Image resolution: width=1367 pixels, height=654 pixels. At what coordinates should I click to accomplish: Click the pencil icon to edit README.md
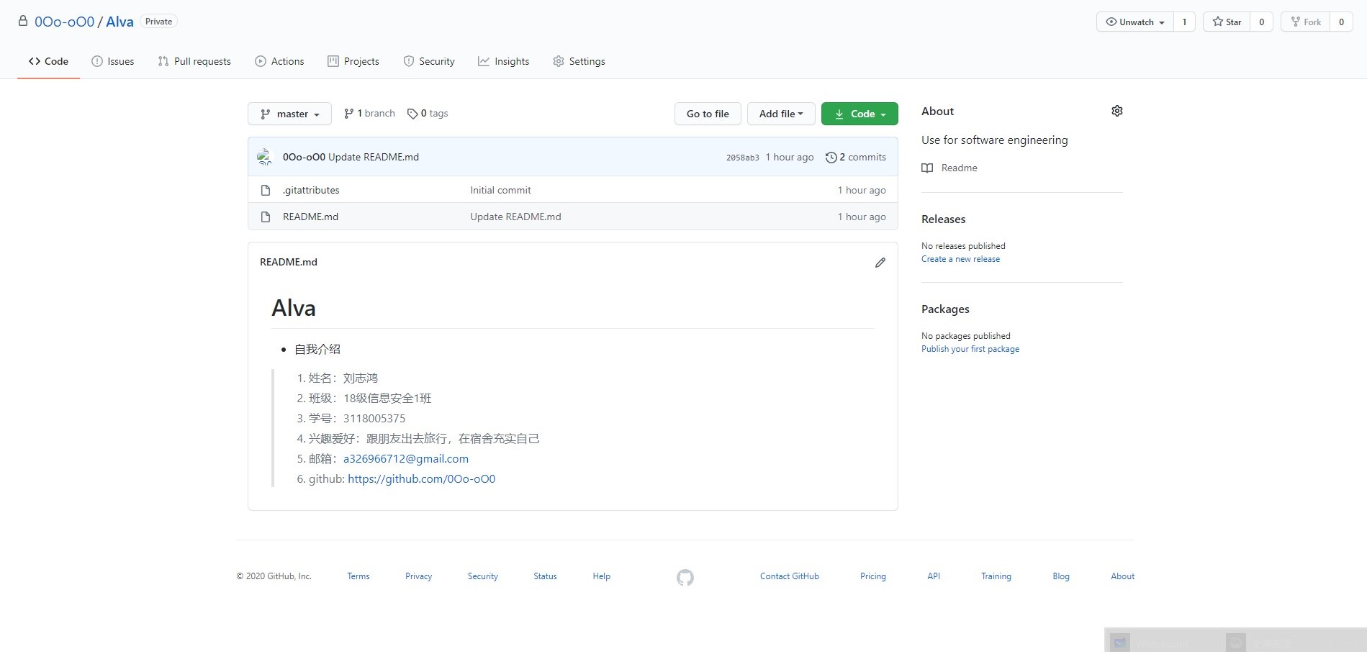880,263
